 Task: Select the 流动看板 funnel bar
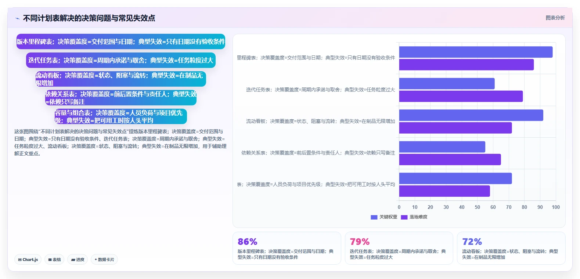coord(121,79)
